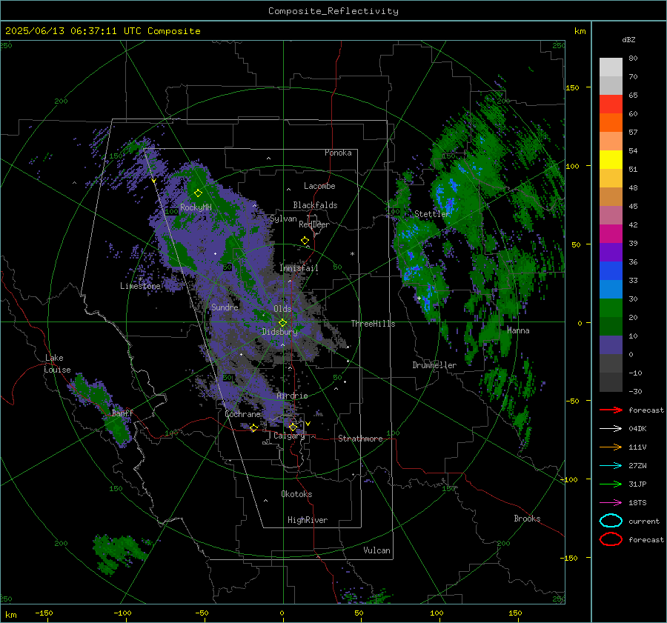The height and width of the screenshot is (623, 667).
Task: Click the Hanna city label
Action: tap(518, 330)
